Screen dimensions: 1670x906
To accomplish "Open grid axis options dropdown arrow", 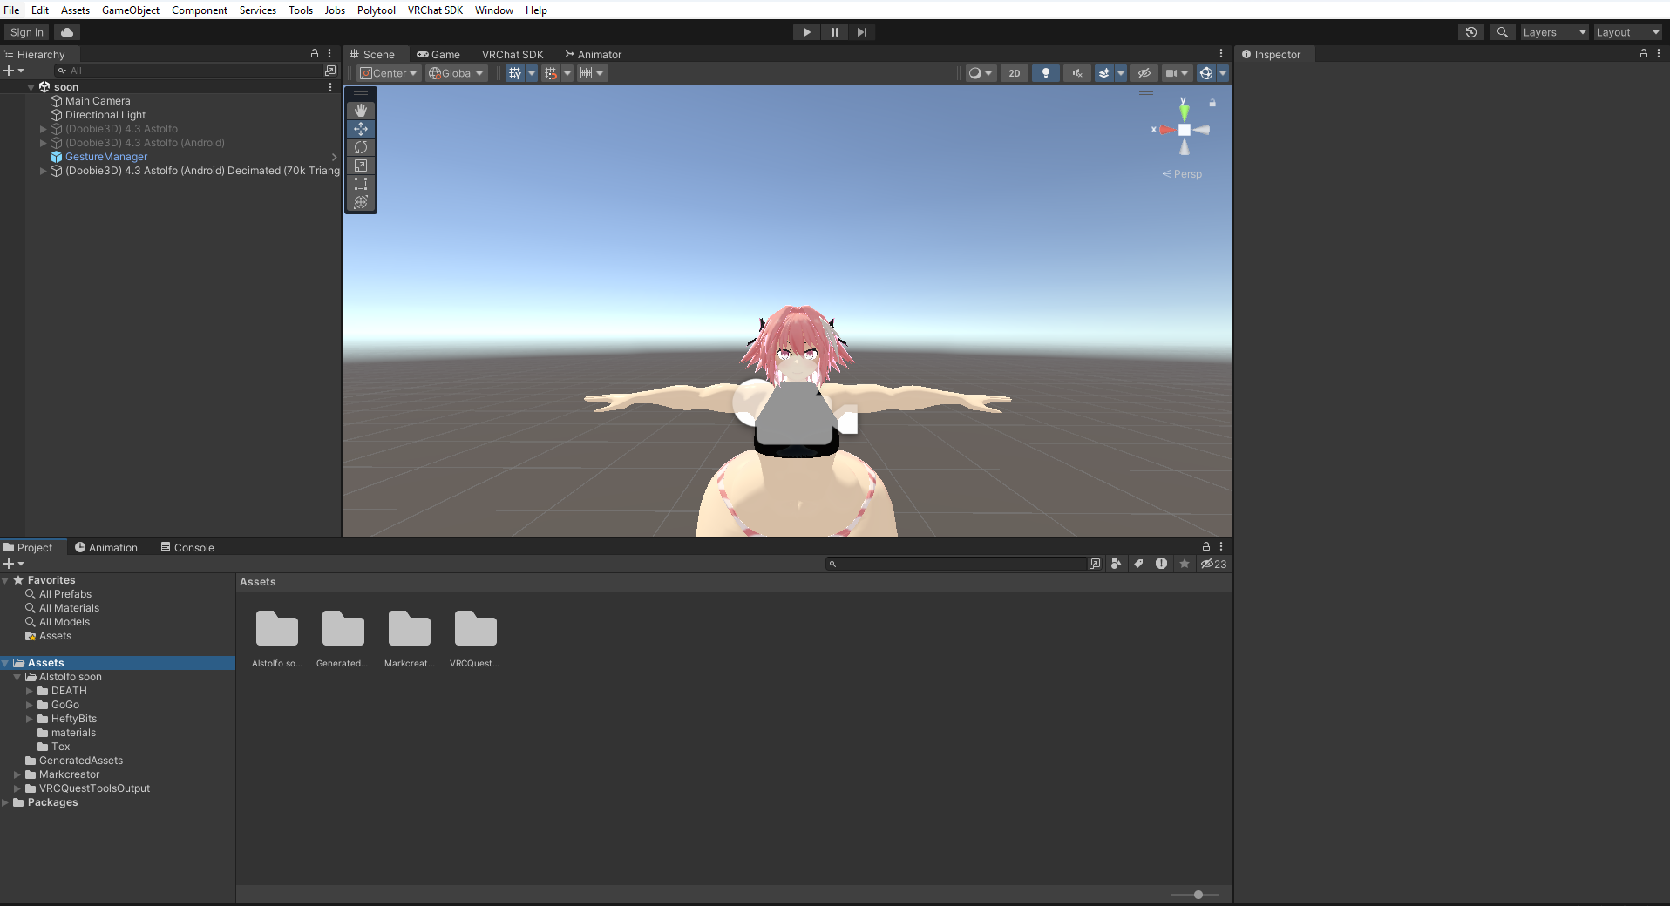I will click(532, 73).
